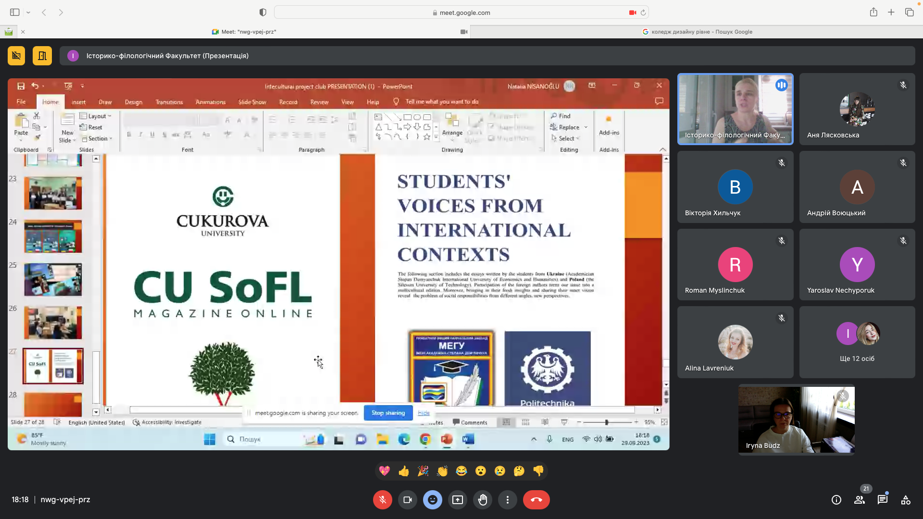Click the Undo arrow in PowerPoint
The image size is (923, 519).
point(35,86)
